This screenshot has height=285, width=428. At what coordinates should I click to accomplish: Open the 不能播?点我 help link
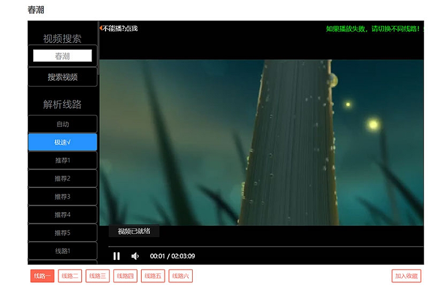point(120,28)
